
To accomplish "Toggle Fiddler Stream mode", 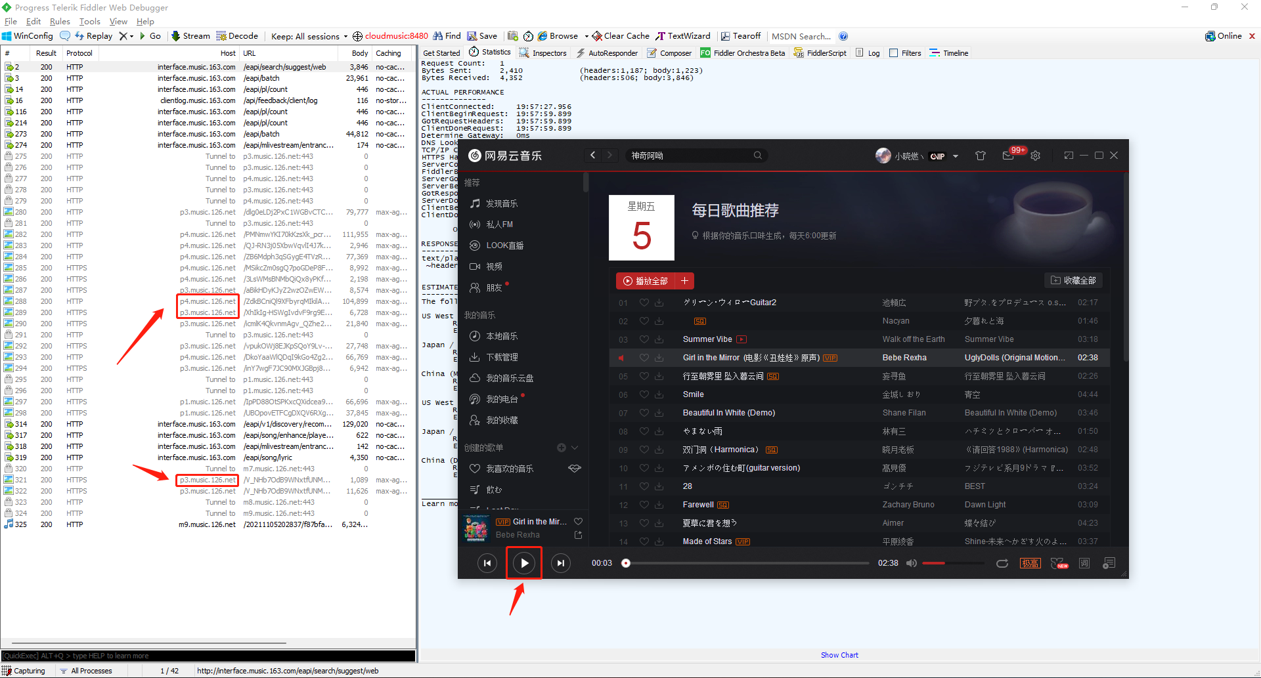I will [x=190, y=36].
